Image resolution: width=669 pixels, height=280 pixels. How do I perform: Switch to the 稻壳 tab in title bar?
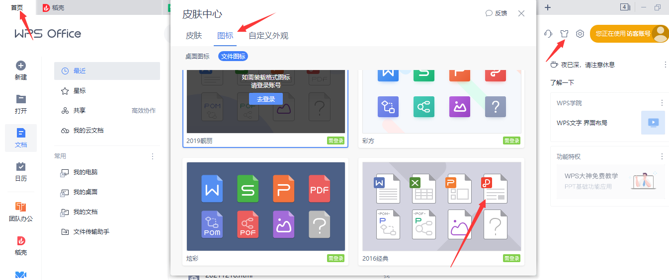pyautogui.click(x=54, y=7)
